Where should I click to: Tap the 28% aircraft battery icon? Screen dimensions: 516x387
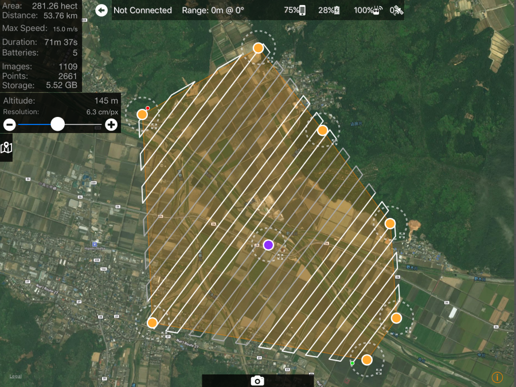pos(337,10)
